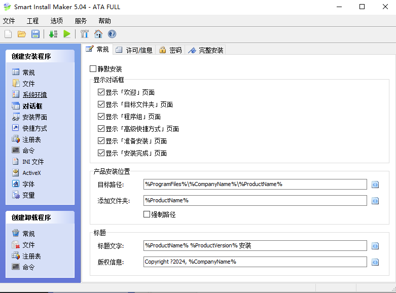Switch to the 完整安装 tab
Viewport: 396px width, 293px height.
pyautogui.click(x=205, y=50)
